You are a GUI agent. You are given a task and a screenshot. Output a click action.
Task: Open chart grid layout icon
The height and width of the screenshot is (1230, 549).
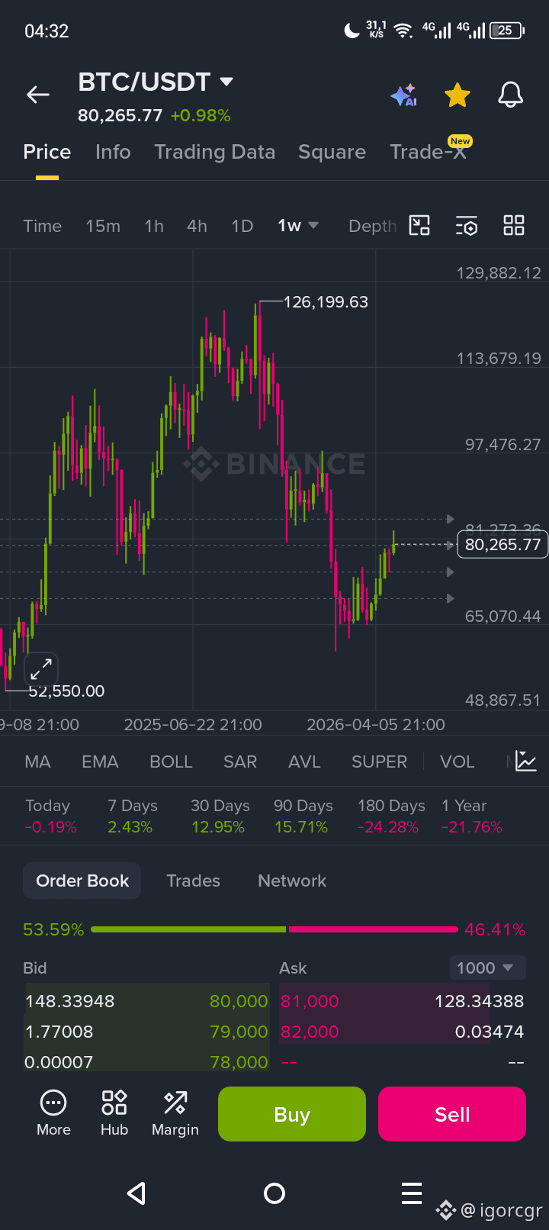point(514,225)
